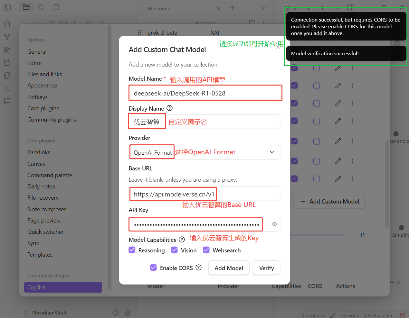This screenshot has width=409, height=318.
Task: Open the bookmarks icon in sidebar header
Action: [x=56, y=7]
